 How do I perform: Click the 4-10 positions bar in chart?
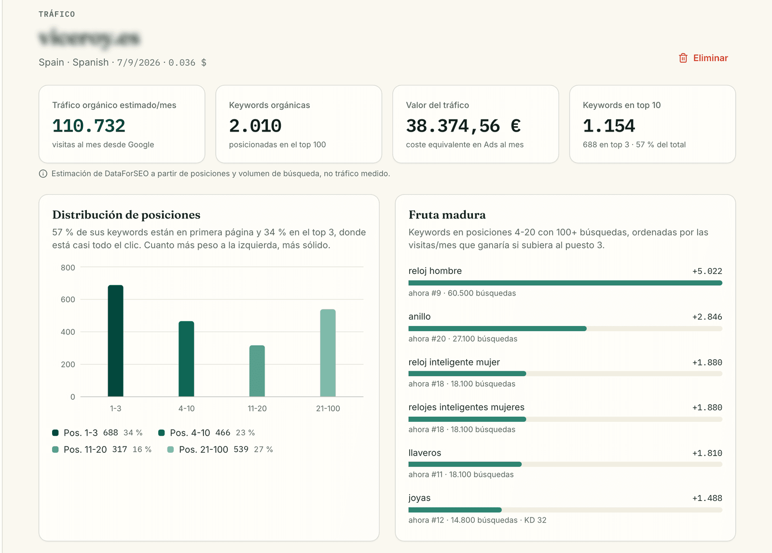(x=186, y=359)
